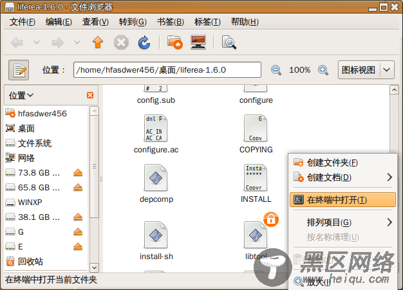The height and width of the screenshot is (290, 403).
Task: Open 帮助(H) menu
Action: coord(245,22)
